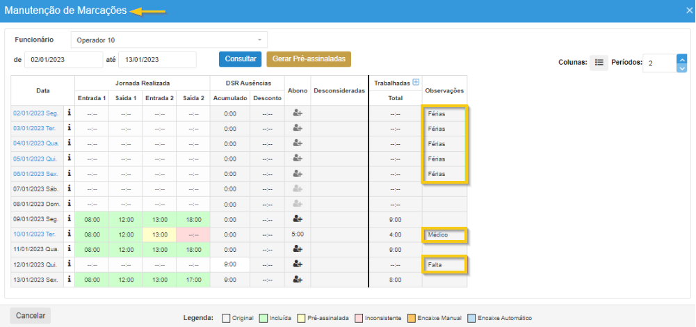Click info icon for 10/01/2023 Ter. row

[70, 234]
